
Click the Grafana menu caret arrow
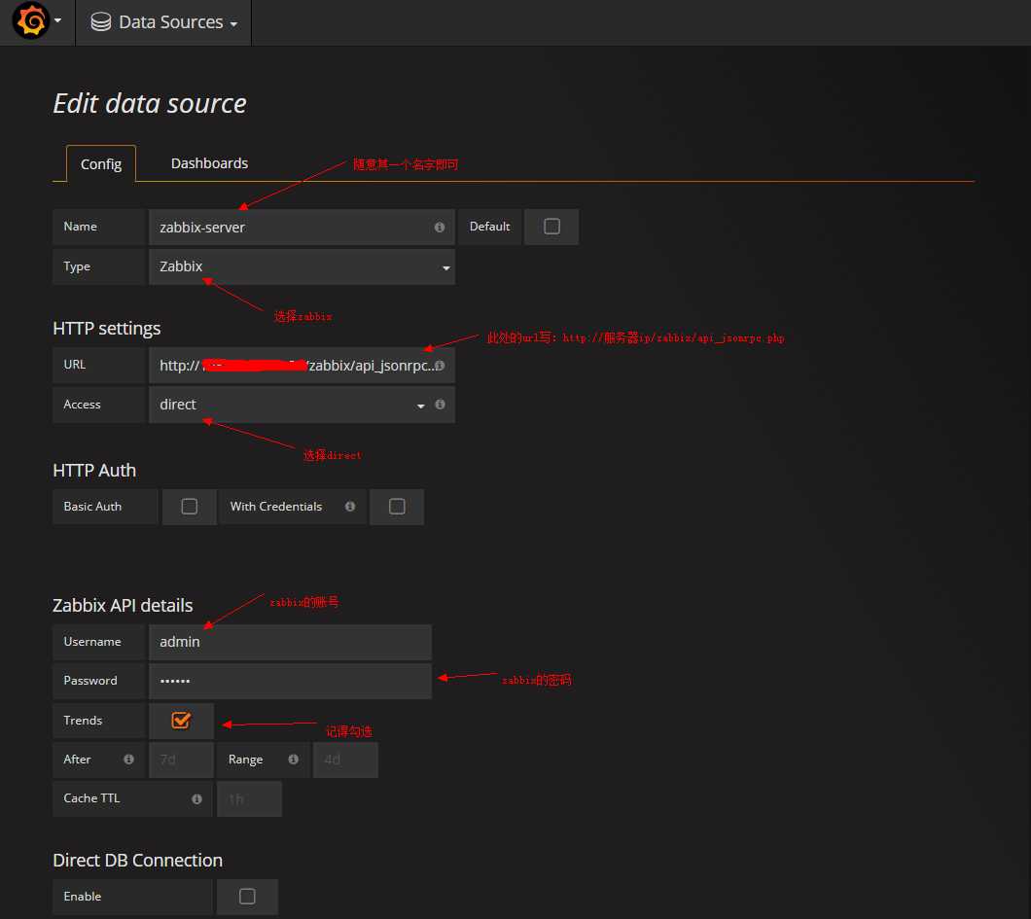point(57,20)
